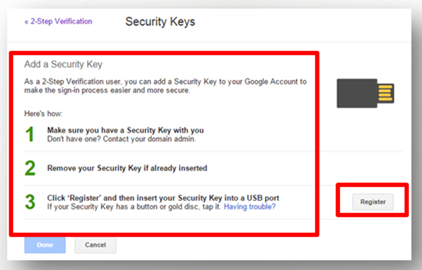
Task: Click the gold contacts on USB key image
Action: 385,93
